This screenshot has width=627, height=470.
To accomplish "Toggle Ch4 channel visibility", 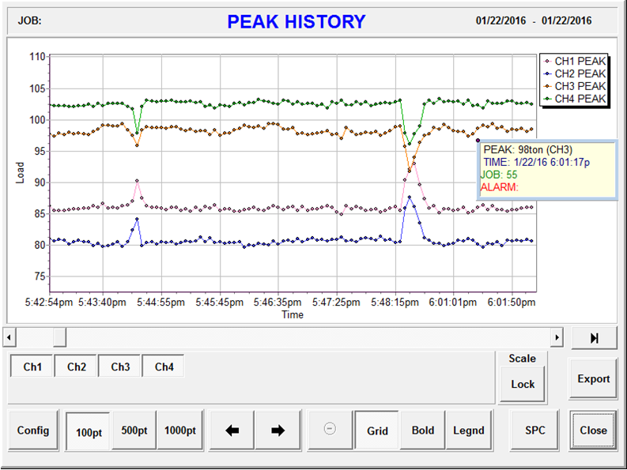I will coord(164,367).
